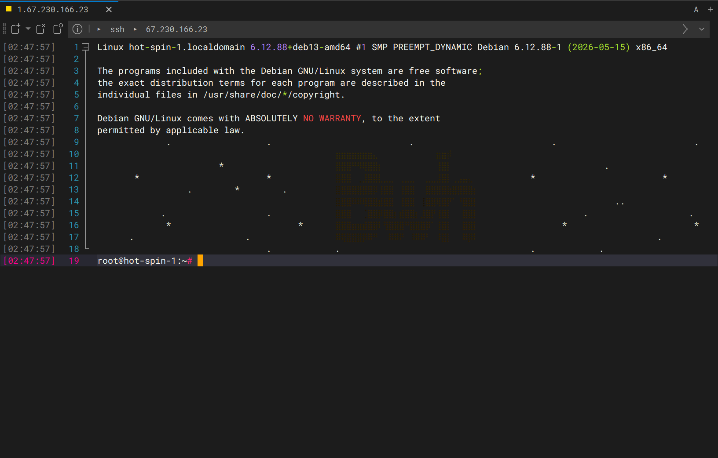Click the 'free software' text on line 3
Image resolution: width=718 pixels, height=458 pixels.
pyautogui.click(x=443, y=71)
